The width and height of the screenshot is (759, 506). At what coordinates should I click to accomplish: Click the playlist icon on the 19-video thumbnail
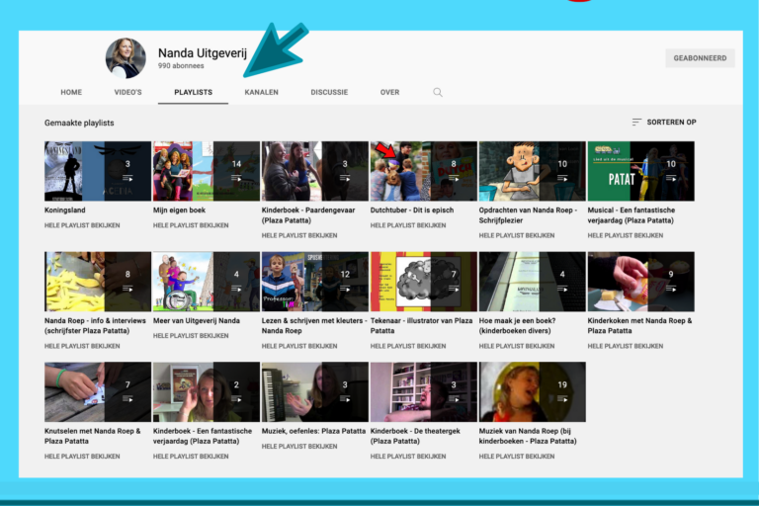[561, 398]
